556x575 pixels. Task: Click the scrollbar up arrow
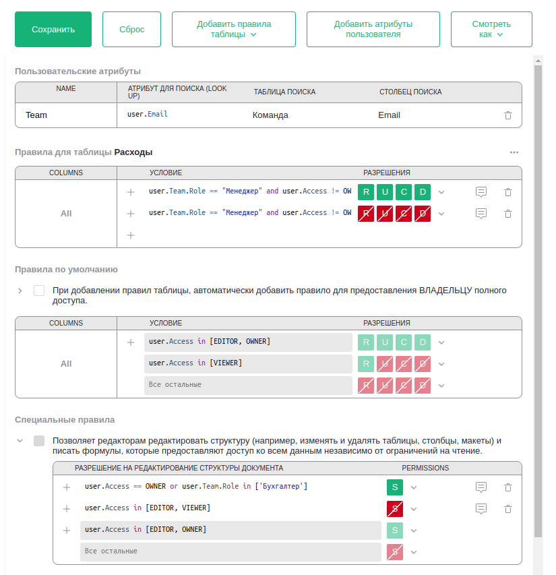coord(538,61)
